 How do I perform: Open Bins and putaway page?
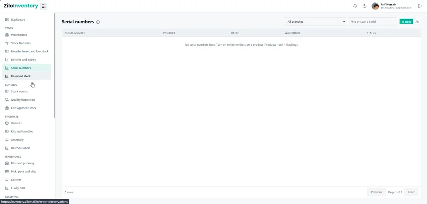(27, 163)
